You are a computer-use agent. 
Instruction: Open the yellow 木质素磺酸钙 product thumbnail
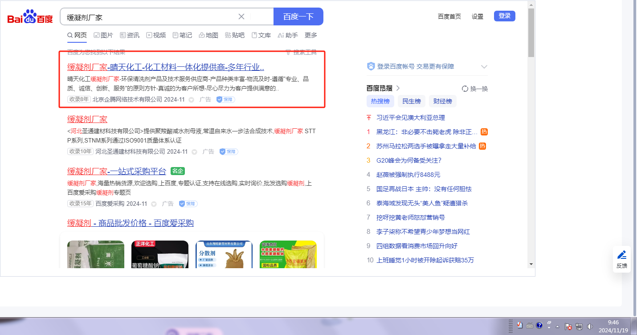(x=288, y=254)
